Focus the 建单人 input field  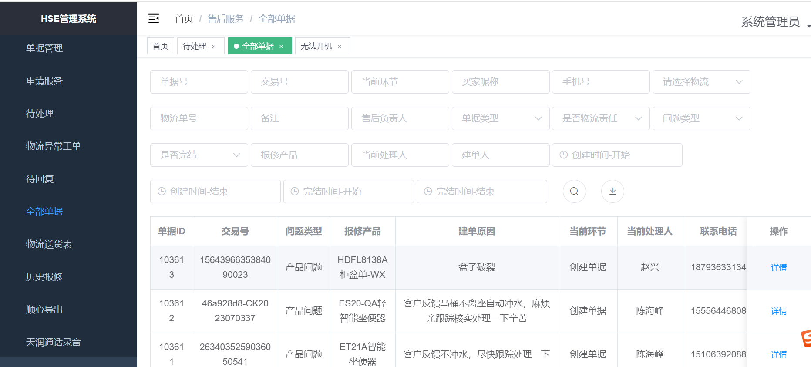[501, 155]
